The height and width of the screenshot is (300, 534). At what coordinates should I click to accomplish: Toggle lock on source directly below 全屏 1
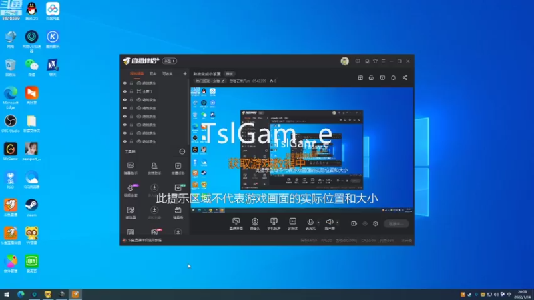click(x=131, y=100)
